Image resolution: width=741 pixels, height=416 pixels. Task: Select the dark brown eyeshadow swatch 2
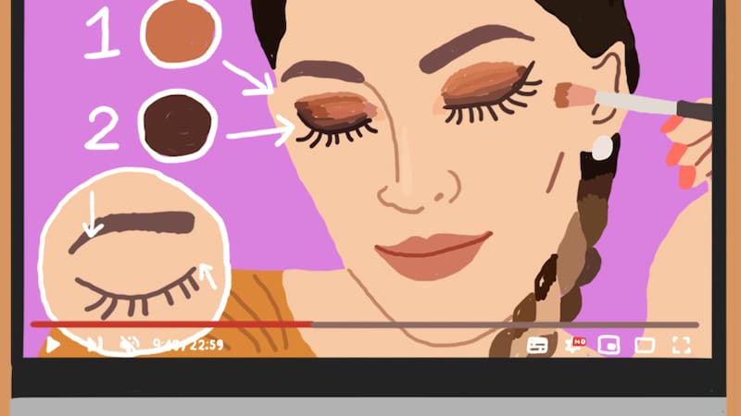click(177, 124)
